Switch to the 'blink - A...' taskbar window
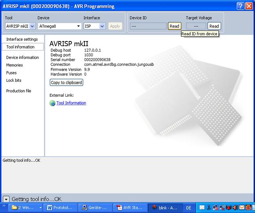Viewport: 255px width, 213px height. 165,208
